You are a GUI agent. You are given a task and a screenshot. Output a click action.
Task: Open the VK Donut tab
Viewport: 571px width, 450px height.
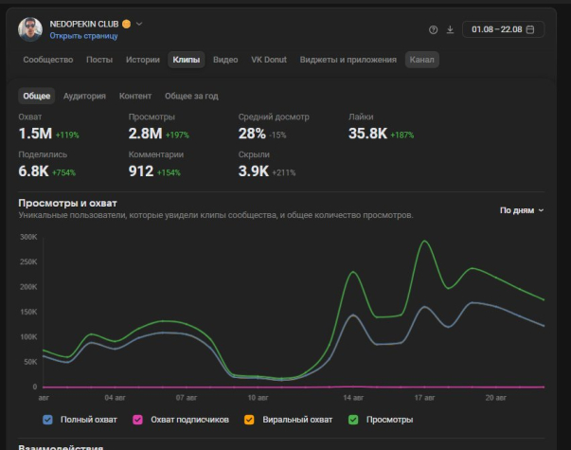(269, 60)
